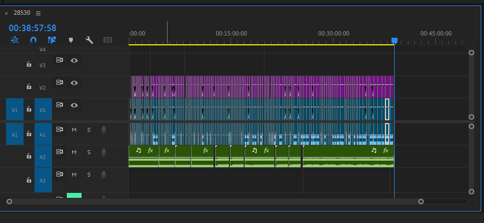Toggle sync lock for V3 track

59,60
